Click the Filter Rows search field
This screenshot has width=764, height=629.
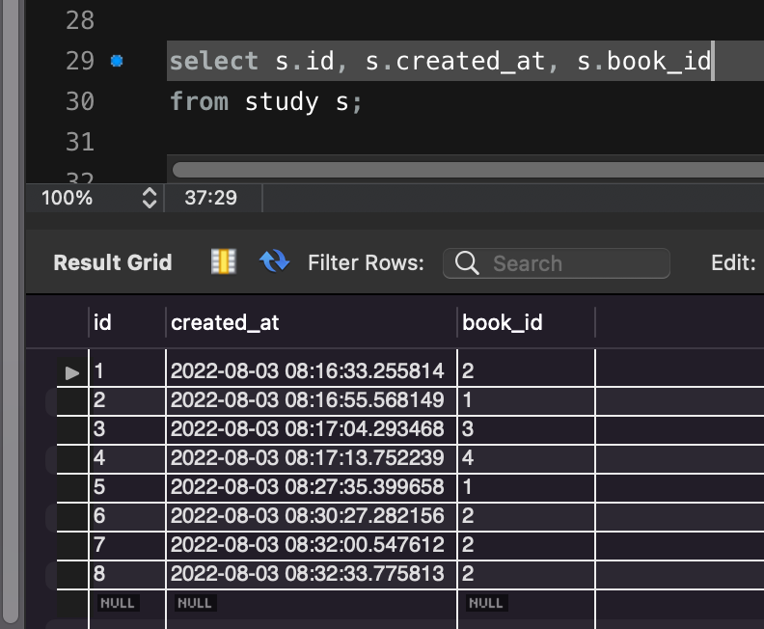[556, 263]
